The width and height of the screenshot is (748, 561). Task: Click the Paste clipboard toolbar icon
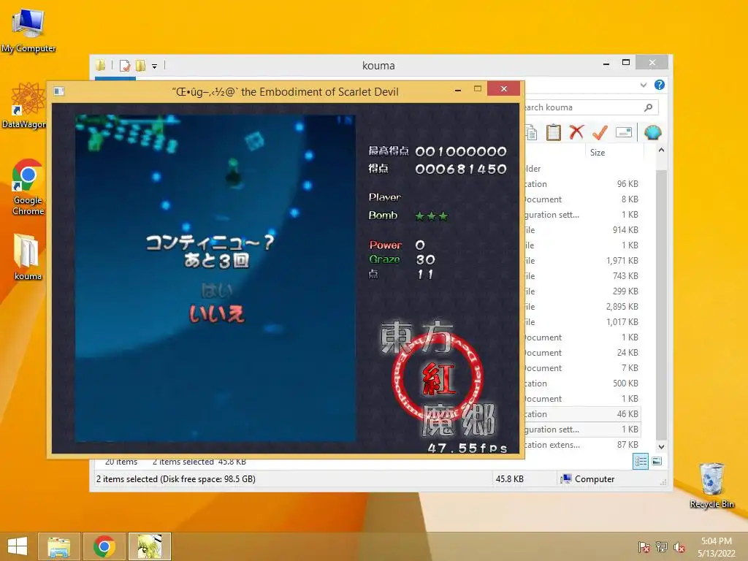point(554,132)
